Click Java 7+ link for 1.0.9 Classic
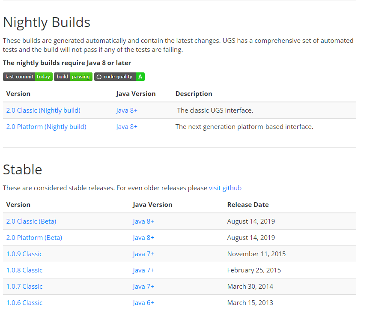Image resolution: width=367 pixels, height=320 pixels. pyautogui.click(x=143, y=254)
